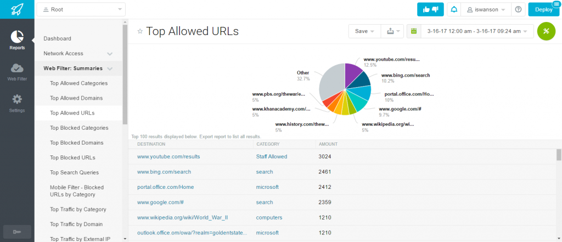Click the www.pbs.org/thewar chart label

(278, 94)
